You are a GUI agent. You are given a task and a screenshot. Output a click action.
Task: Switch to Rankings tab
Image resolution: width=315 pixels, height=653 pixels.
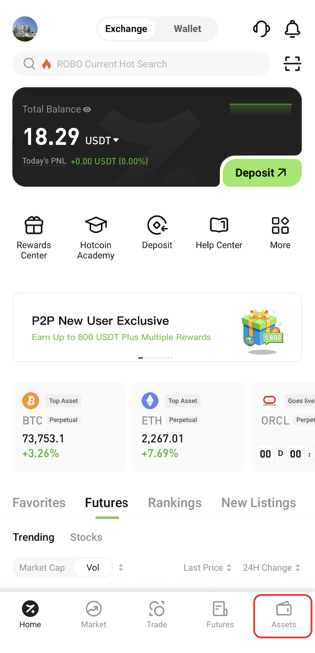[175, 503]
